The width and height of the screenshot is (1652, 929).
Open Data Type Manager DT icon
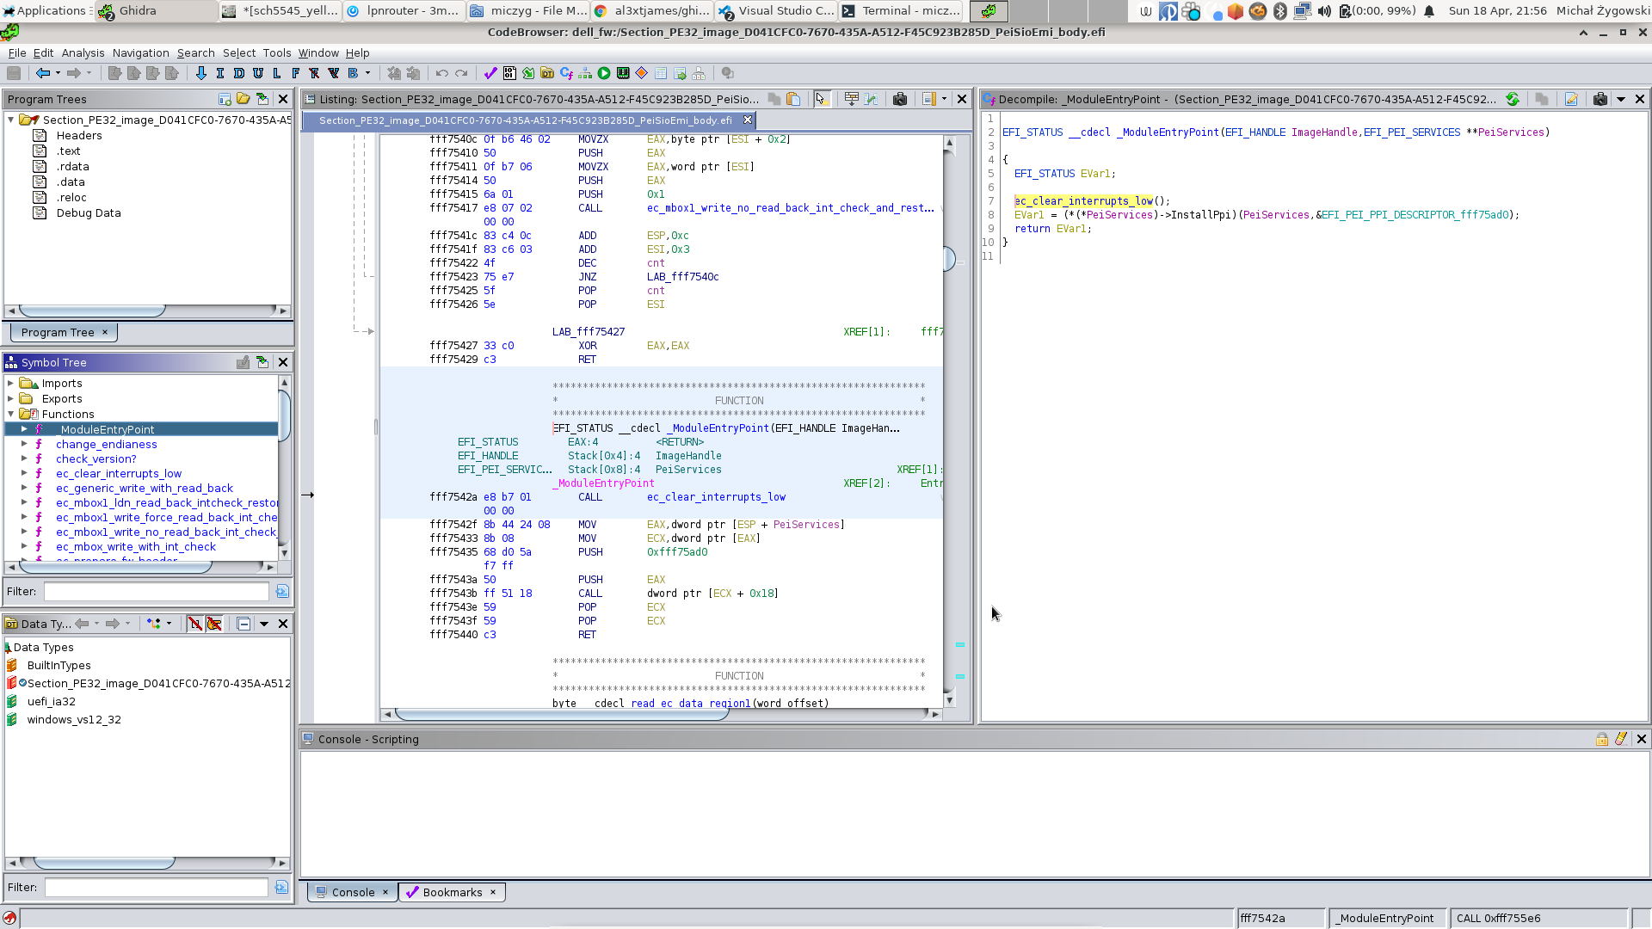click(547, 73)
